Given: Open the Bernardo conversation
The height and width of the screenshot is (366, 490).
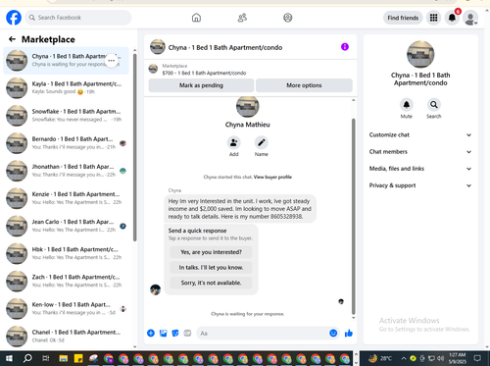Looking at the screenshot, I should (x=66, y=143).
